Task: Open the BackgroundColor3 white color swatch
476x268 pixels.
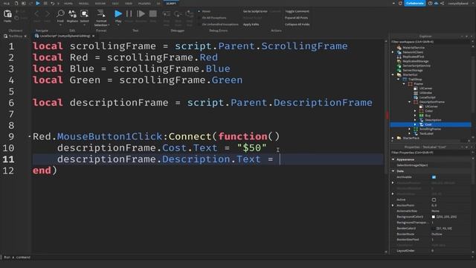Action: pyautogui.click(x=433, y=217)
